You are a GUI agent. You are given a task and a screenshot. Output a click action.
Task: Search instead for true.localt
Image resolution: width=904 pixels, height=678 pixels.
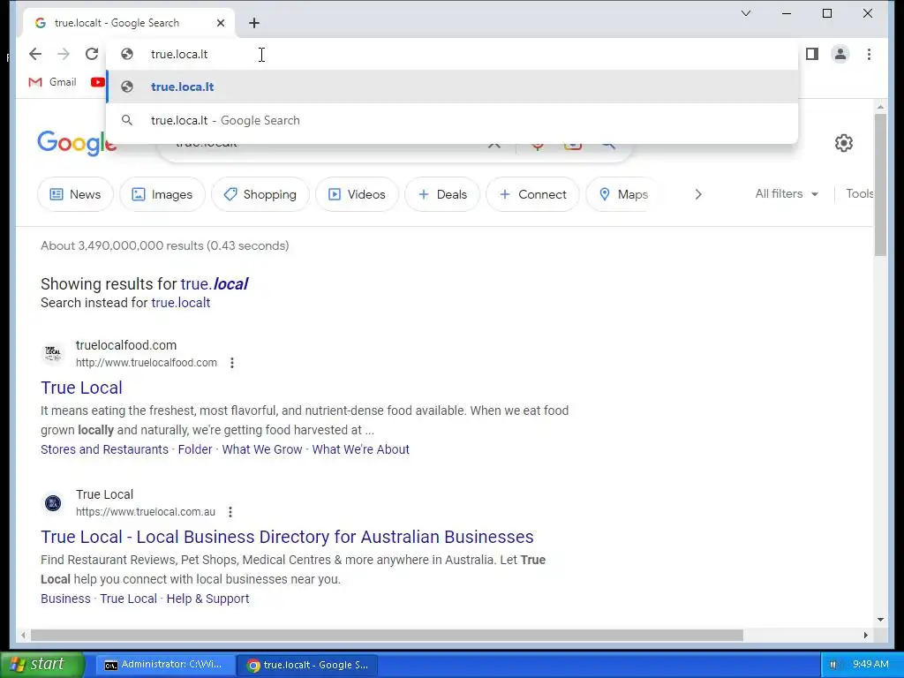(180, 303)
